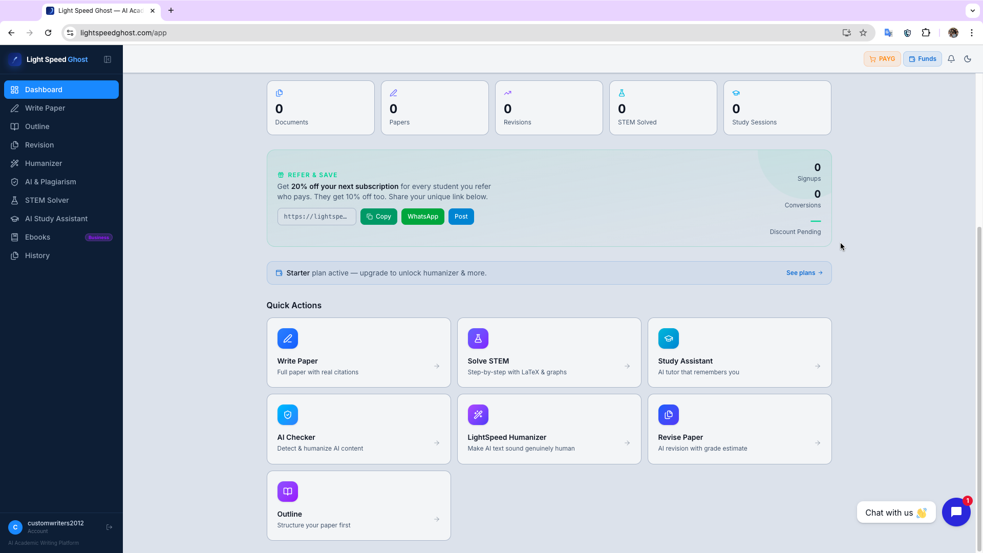Bookmark this page with the star icon
Viewport: 983px width, 553px height.
coord(863,33)
